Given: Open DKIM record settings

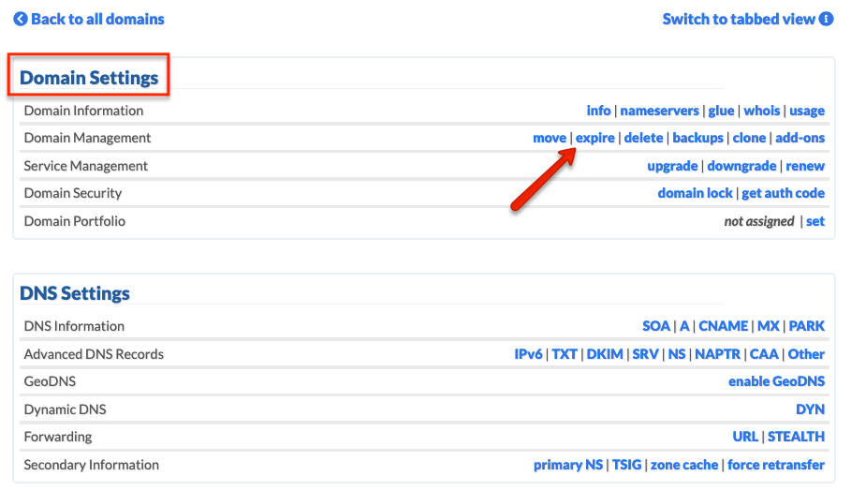Looking at the screenshot, I should coord(605,355).
